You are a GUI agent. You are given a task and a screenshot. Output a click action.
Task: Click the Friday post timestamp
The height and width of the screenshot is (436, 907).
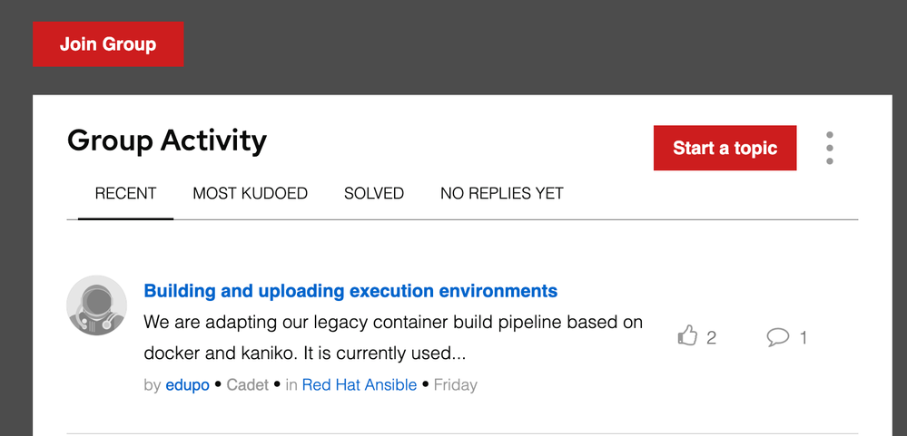456,385
